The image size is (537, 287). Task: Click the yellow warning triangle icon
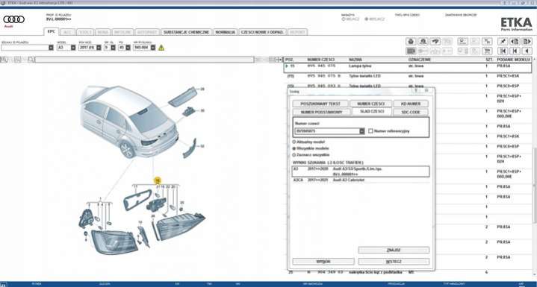[161, 48]
